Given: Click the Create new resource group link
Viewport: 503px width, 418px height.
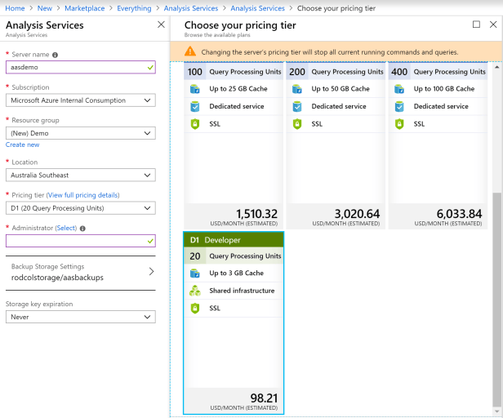Looking at the screenshot, I should point(23,145).
